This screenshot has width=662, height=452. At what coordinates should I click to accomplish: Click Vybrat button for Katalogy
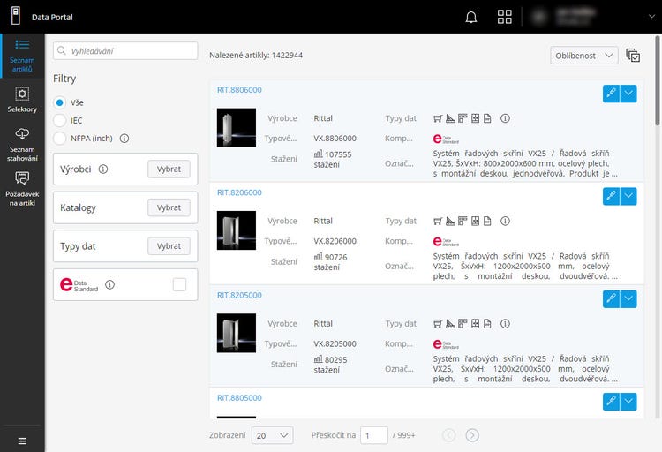169,207
